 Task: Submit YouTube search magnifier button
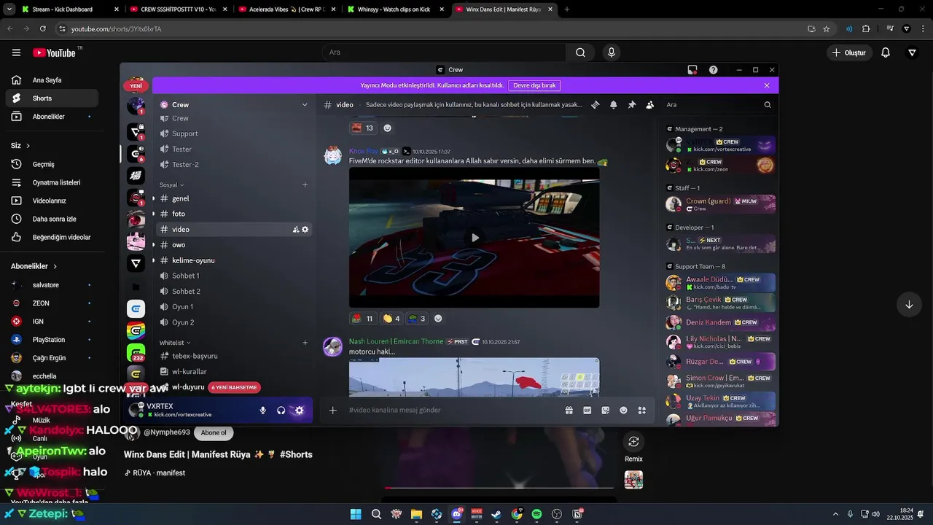point(580,52)
